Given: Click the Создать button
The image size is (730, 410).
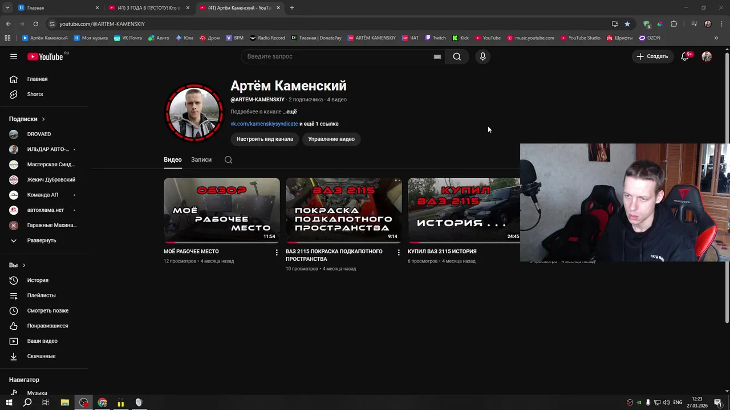Looking at the screenshot, I should [652, 56].
